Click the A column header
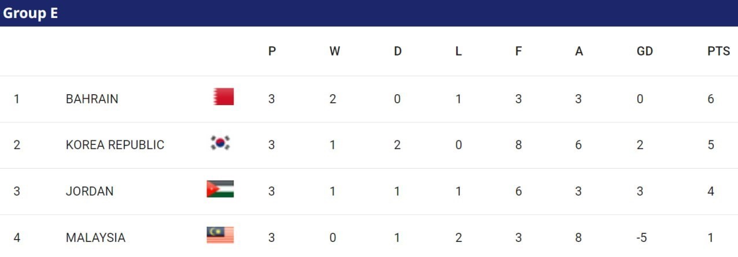 coord(579,51)
